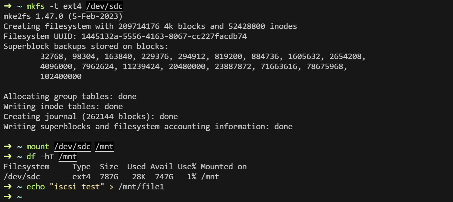Click the prompt arrow before df command
Screen dimensions: 453x202
8,156
